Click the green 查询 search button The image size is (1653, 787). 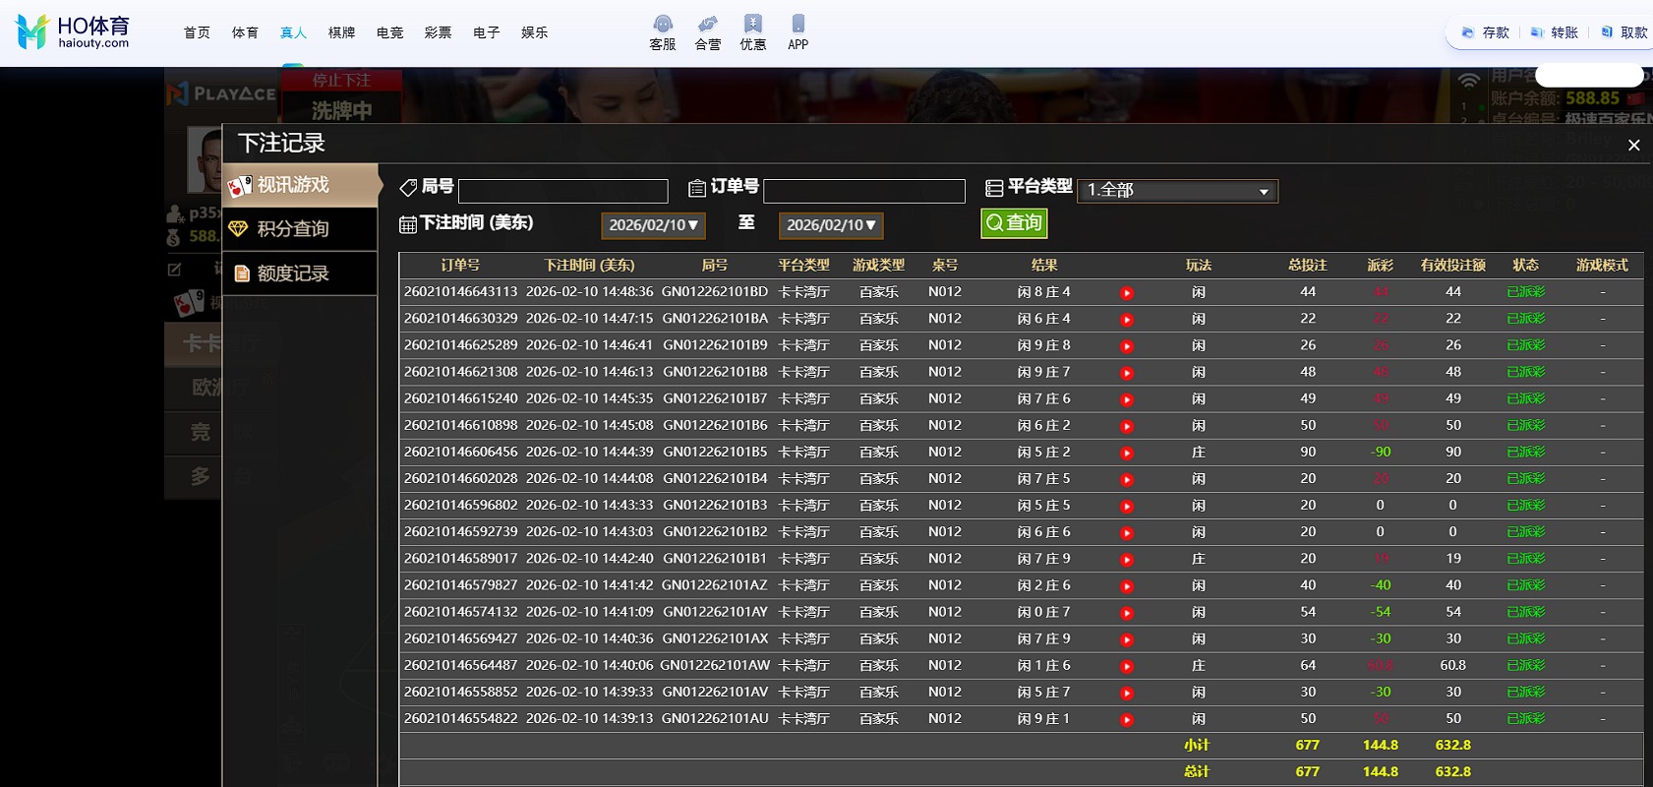point(1014,223)
